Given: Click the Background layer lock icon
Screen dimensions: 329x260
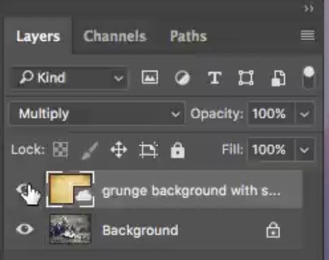Looking at the screenshot, I should pyautogui.click(x=273, y=230).
